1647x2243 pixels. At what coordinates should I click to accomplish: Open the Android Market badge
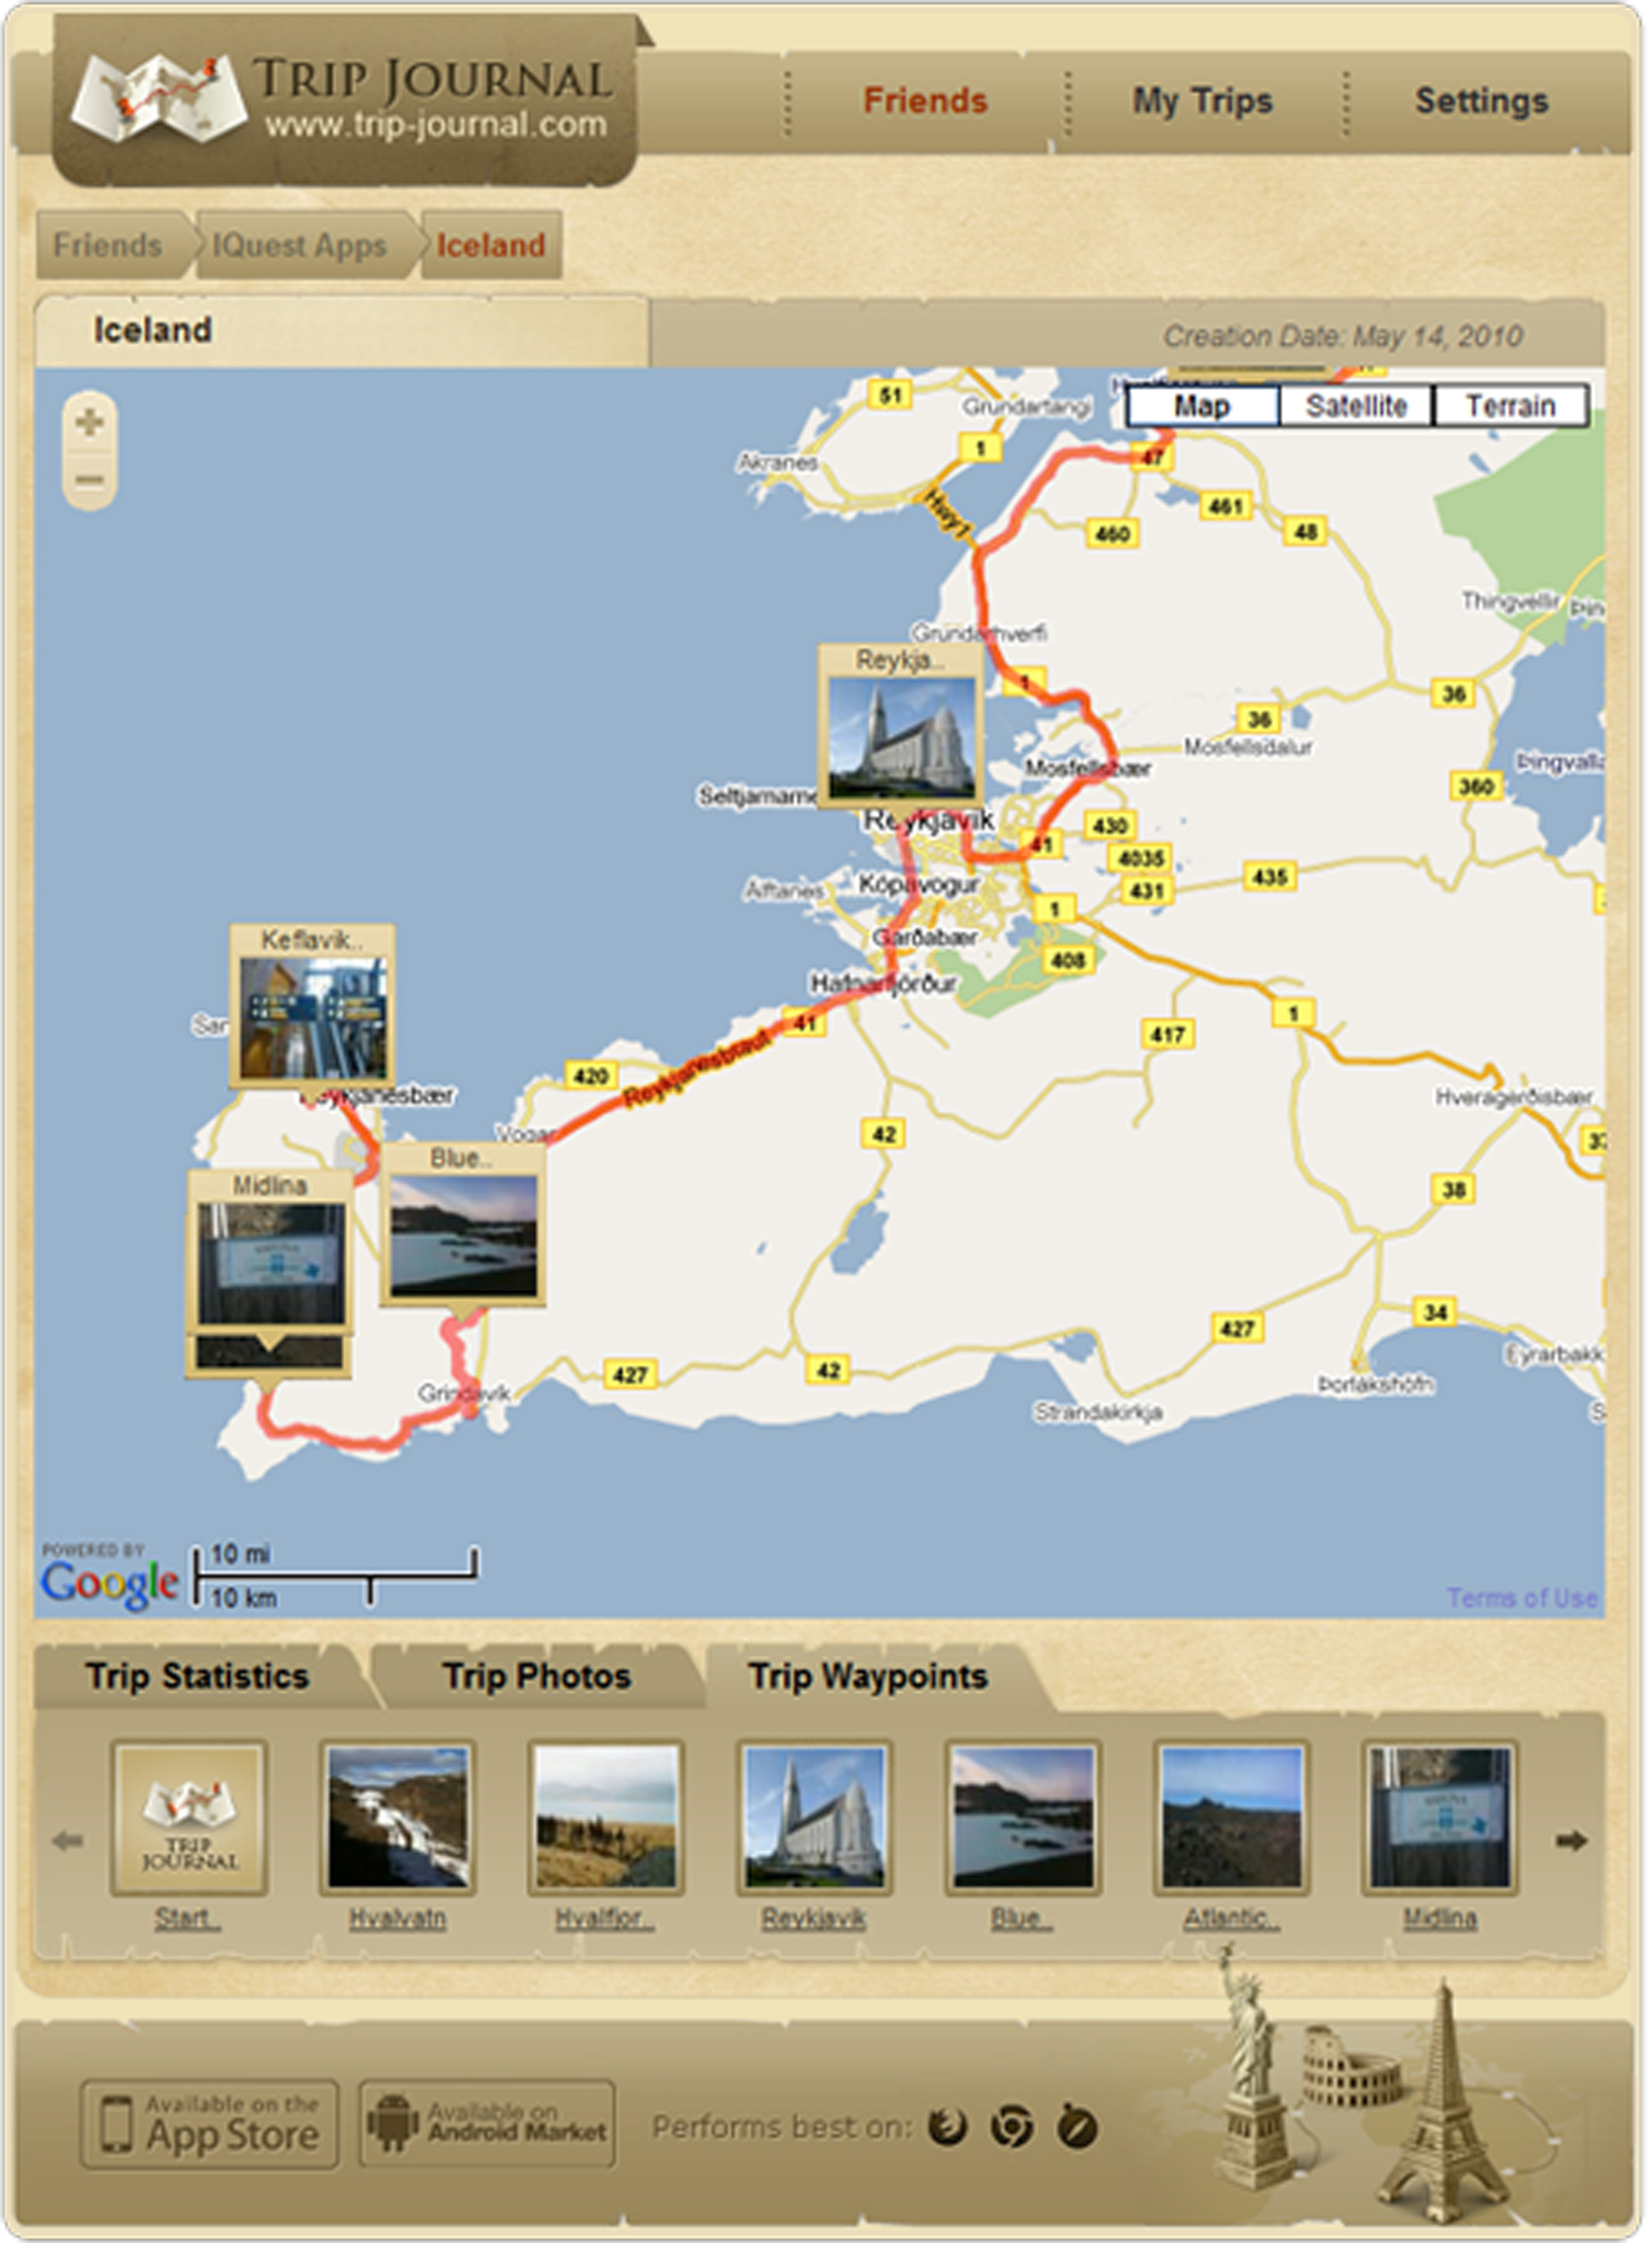click(486, 2124)
